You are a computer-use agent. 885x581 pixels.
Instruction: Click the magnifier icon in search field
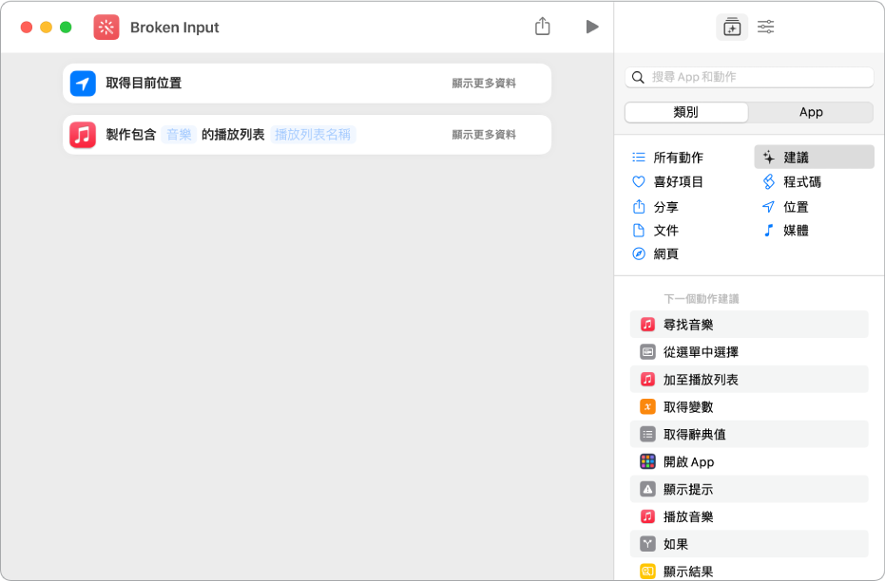(x=638, y=77)
